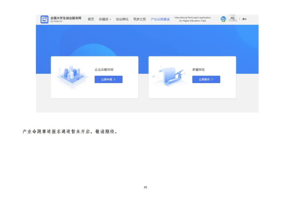Viewport: 291px width, 206px height.
Task: Open International Participant Application link
Action: [x=192, y=19]
